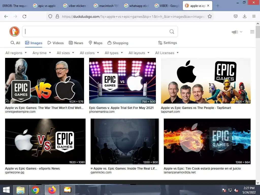This screenshot has height=195, width=260.
Task: Switch to the News tab
Action: pyautogui.click(x=76, y=43)
